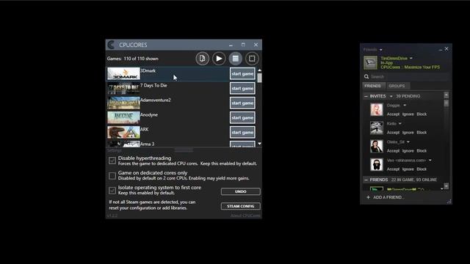Select the 3Dmark thumbnail

coord(123,73)
